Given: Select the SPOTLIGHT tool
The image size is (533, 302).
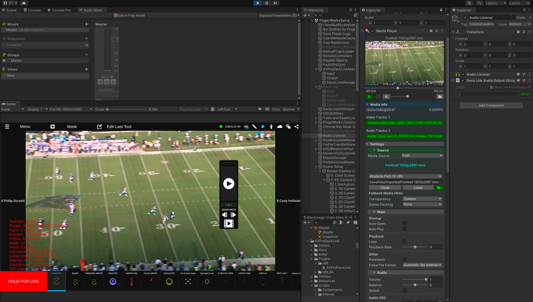Looking at the screenshot, I should click(x=282, y=282).
